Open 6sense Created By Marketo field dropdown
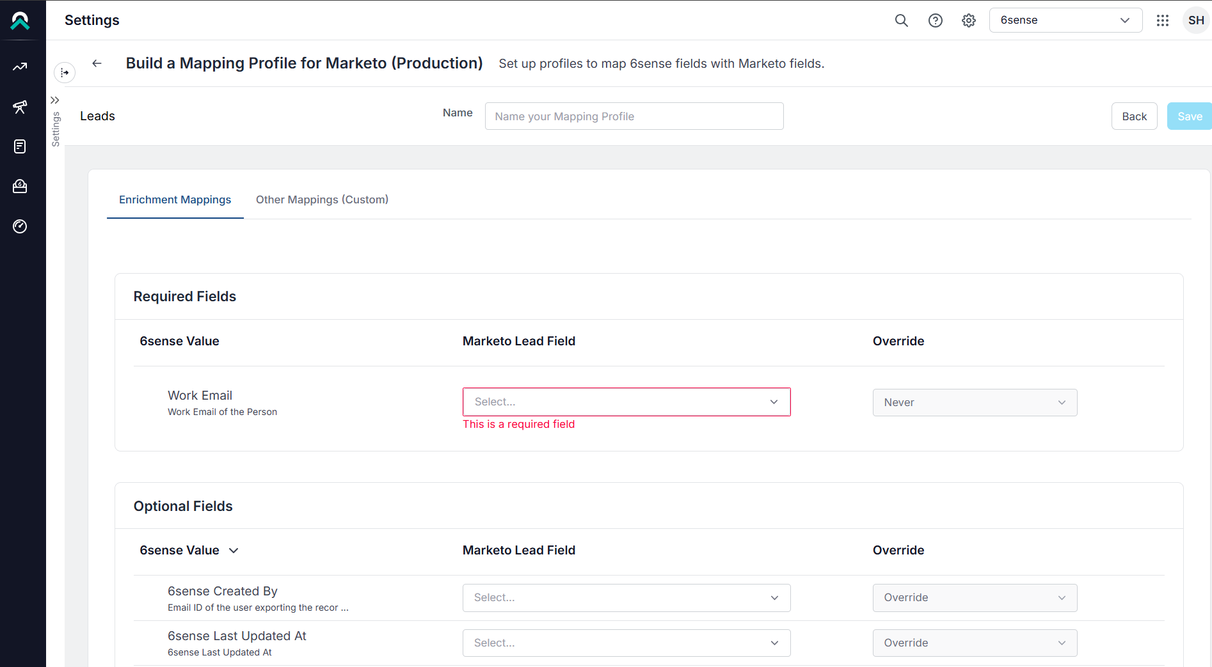Viewport: 1212px width, 667px height. coord(626,598)
